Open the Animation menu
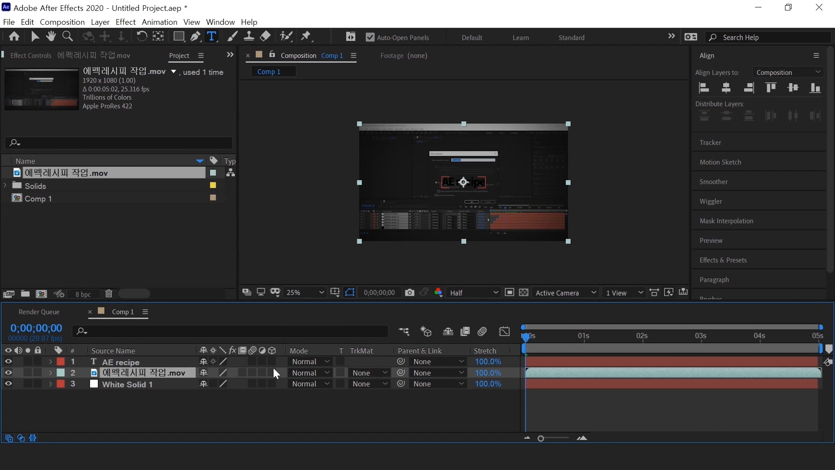The image size is (835, 470). [159, 22]
